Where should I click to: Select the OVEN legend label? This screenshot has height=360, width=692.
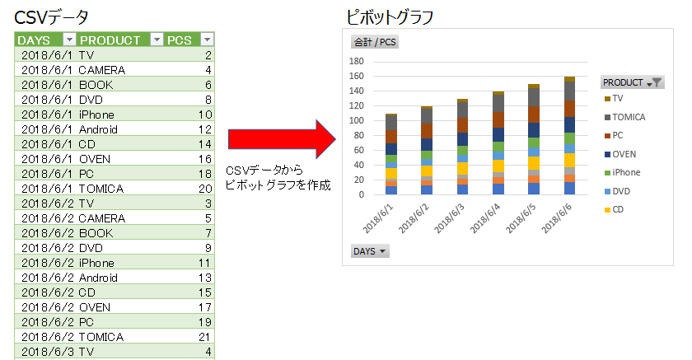point(624,154)
